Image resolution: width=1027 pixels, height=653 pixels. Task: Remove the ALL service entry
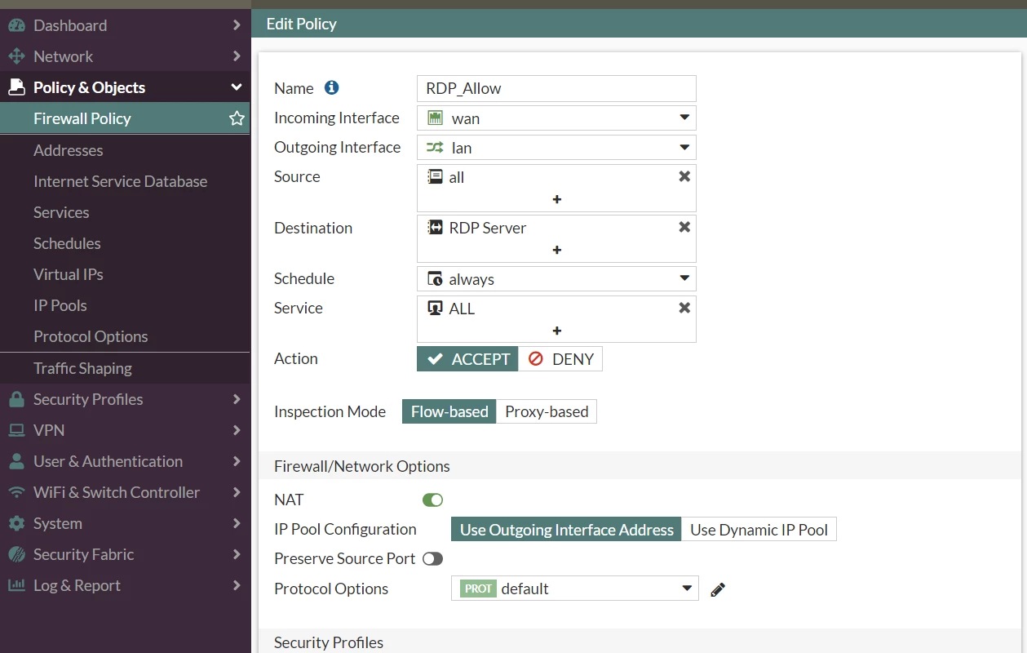[684, 308]
